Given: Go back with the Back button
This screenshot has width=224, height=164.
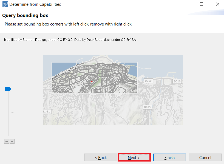Looking at the screenshot, I should coord(101,157).
